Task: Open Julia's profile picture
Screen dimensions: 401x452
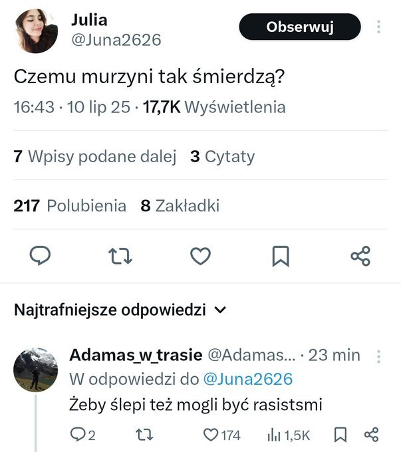Action: (x=36, y=31)
